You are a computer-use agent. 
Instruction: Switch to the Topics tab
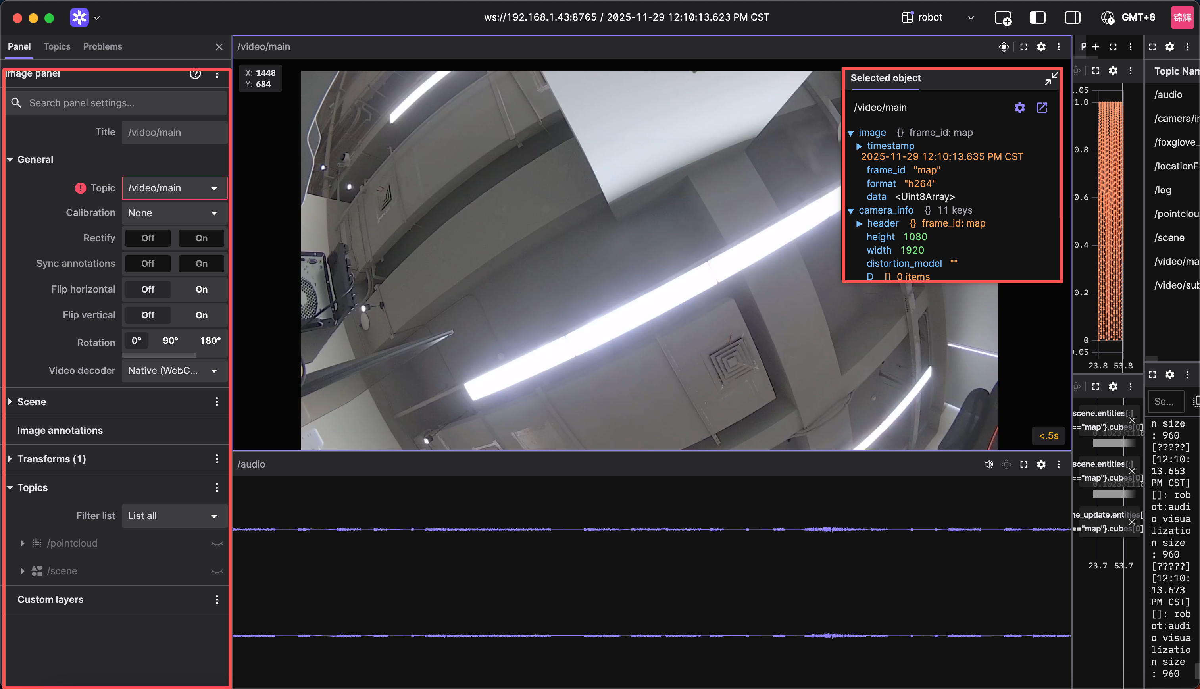click(x=57, y=46)
